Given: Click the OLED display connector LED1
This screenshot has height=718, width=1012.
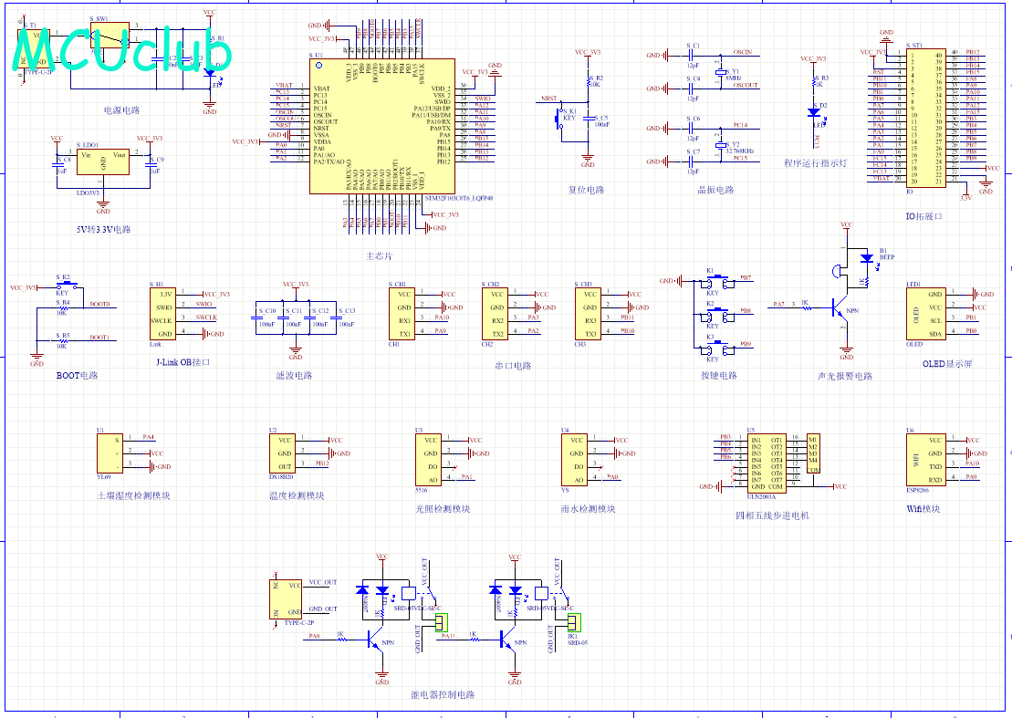Looking at the screenshot, I should [x=926, y=314].
